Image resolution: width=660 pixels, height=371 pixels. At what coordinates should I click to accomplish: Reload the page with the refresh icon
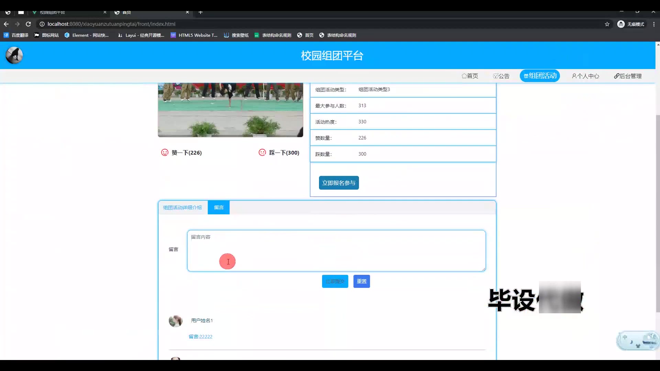tap(29, 24)
